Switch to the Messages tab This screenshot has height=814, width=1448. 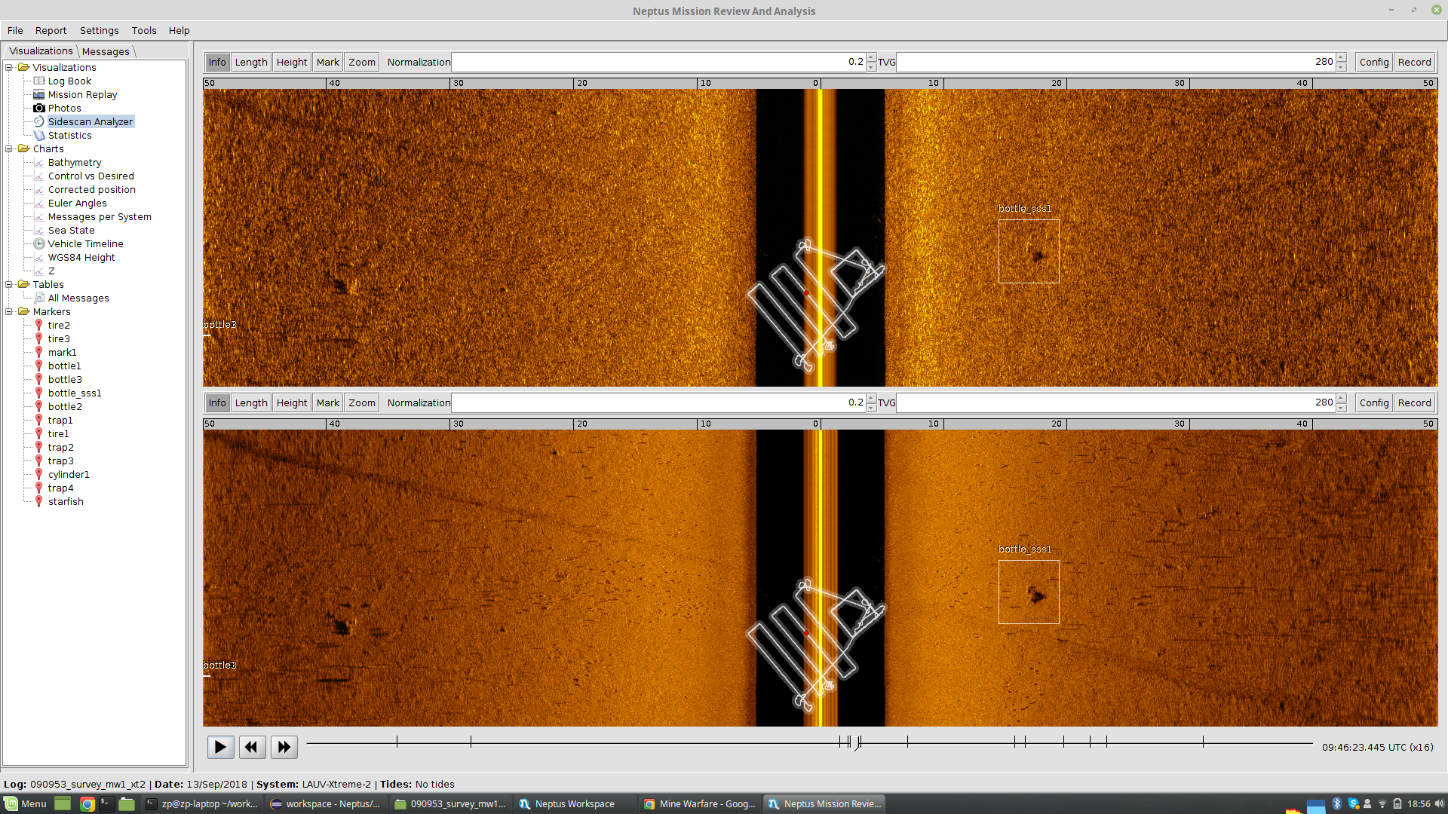click(x=106, y=51)
